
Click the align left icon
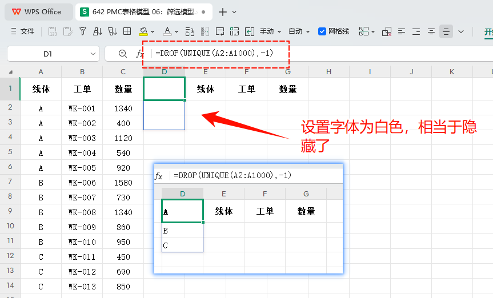click(x=401, y=31)
